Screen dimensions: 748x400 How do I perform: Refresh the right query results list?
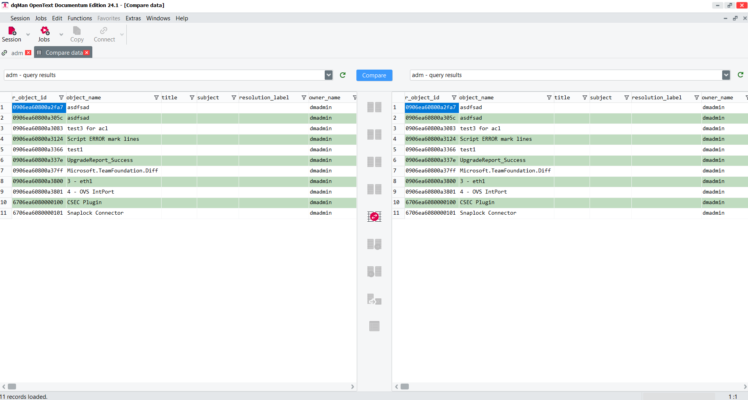741,75
